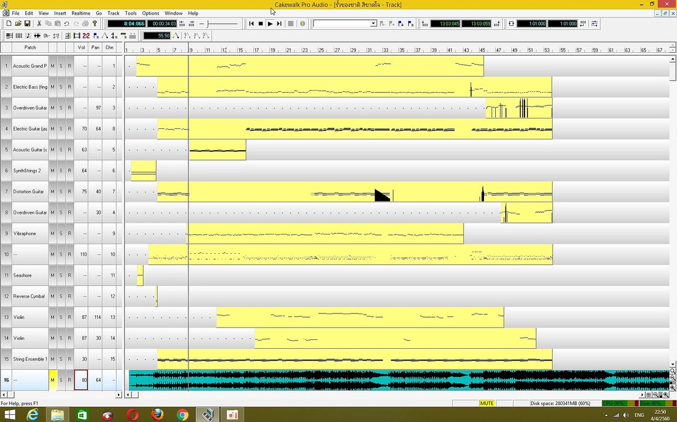Rewind to the beginning
Image resolution: width=677 pixels, height=422 pixels.
[x=251, y=23]
